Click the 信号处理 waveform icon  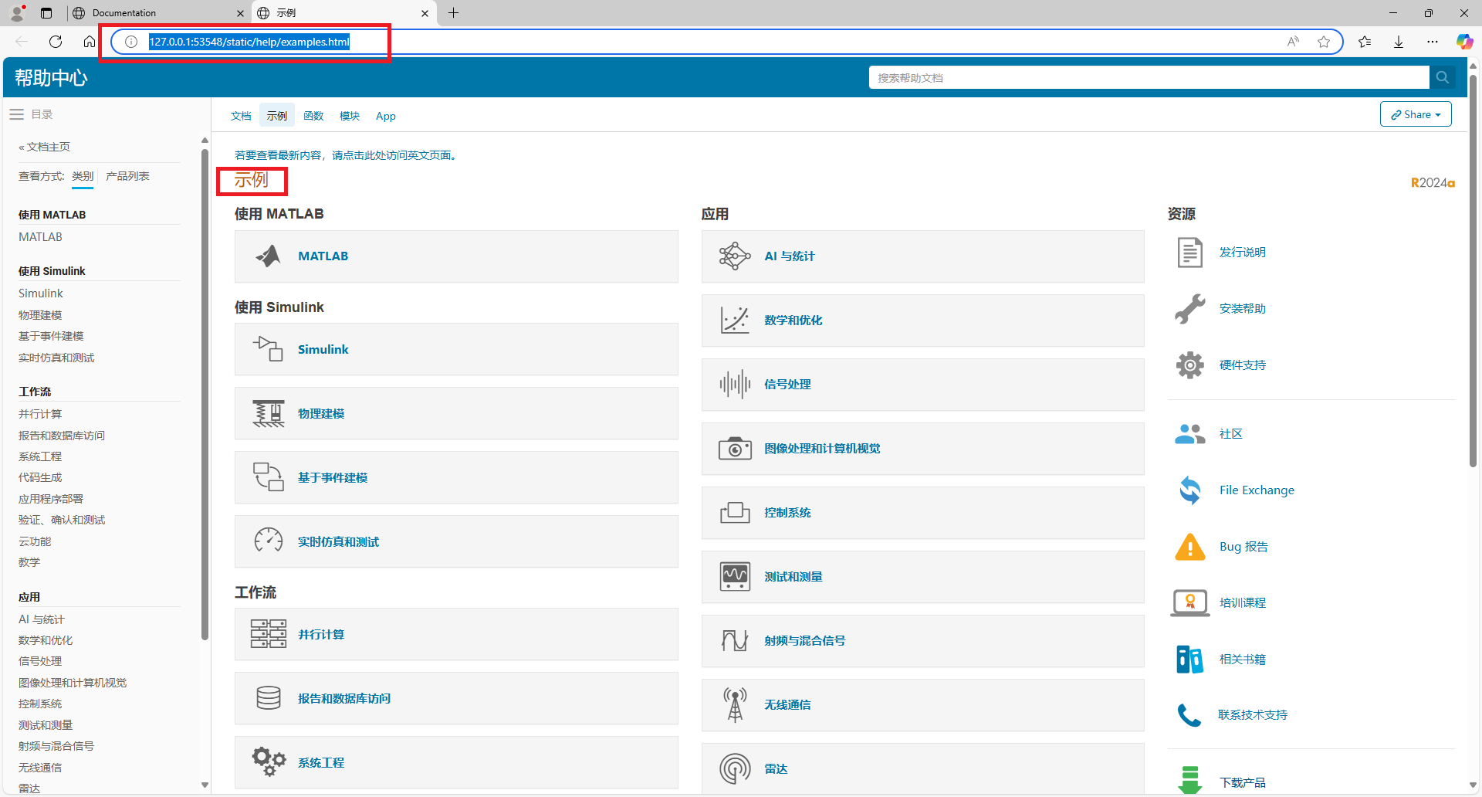click(x=734, y=384)
